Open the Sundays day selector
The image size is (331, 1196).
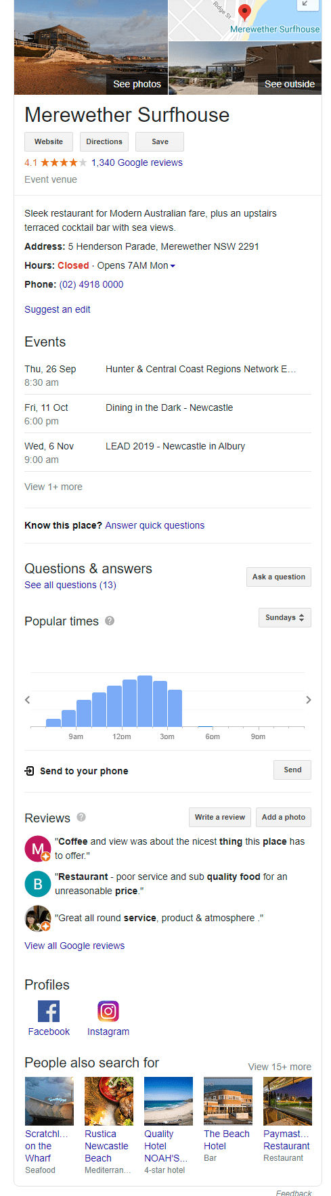click(x=285, y=617)
